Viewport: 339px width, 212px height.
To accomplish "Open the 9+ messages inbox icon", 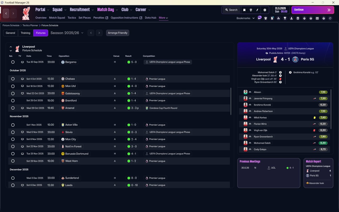I will [x=260, y=18].
